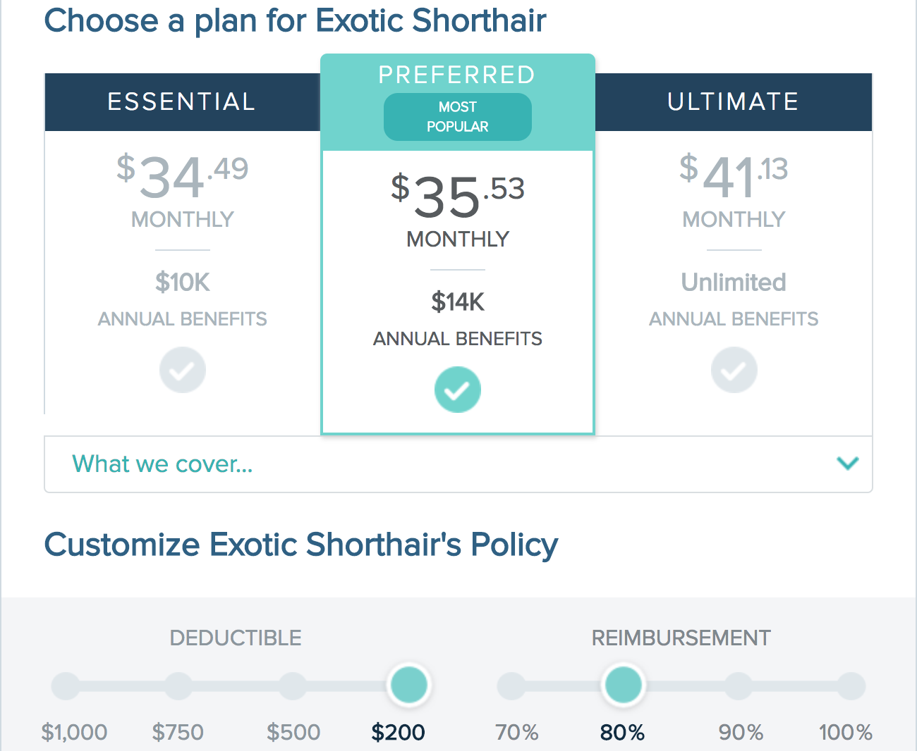Screen dimensions: 917x751
Task: Set reimbursement to 70% slider point
Action: (x=511, y=686)
